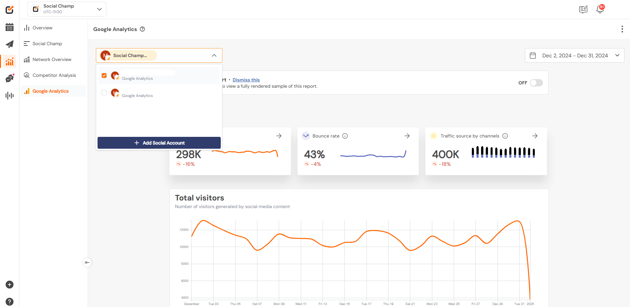Click the calendar icon in date range
The width and height of the screenshot is (630, 307).
tap(533, 55)
